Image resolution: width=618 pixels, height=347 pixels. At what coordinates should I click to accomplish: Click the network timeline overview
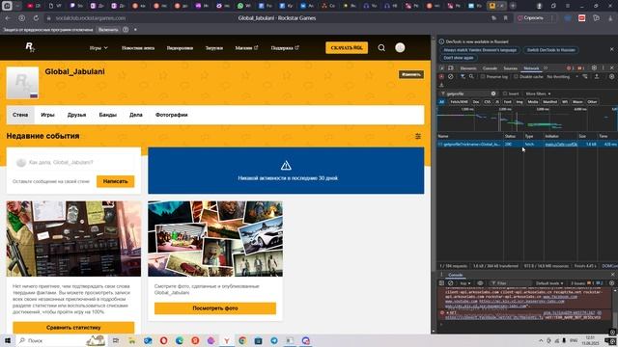click(x=527, y=120)
